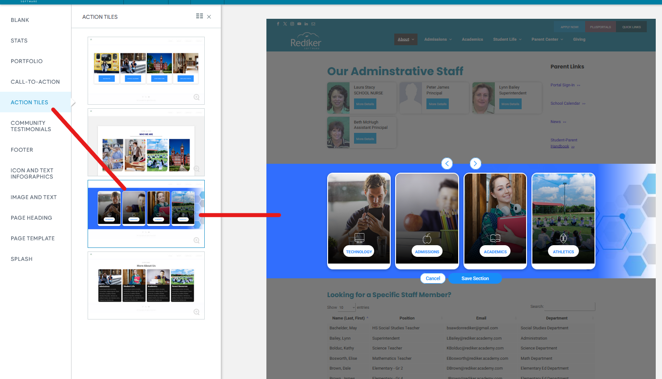Click the apple icon on Admissions tile

click(x=427, y=238)
